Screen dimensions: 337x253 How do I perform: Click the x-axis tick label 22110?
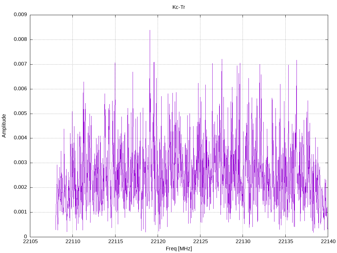73,241
